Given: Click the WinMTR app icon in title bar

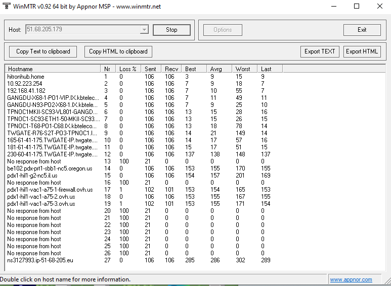Looking at the screenshot, I should click(6, 6).
